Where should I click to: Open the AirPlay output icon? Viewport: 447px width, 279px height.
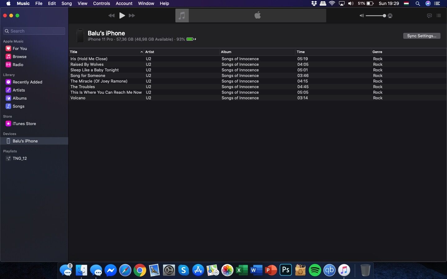point(390,16)
